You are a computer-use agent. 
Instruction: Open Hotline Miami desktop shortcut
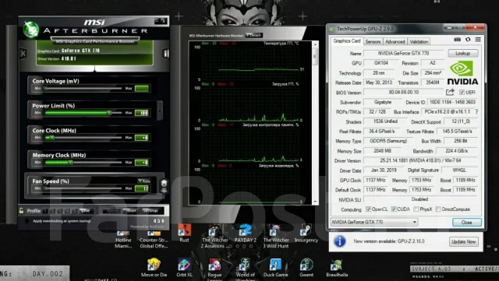point(123,239)
